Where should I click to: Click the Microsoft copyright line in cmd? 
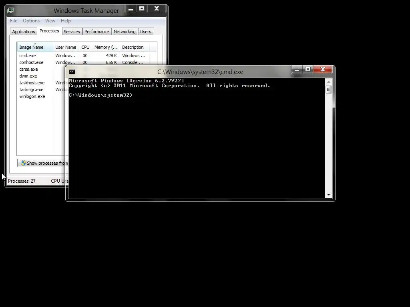[x=169, y=86]
